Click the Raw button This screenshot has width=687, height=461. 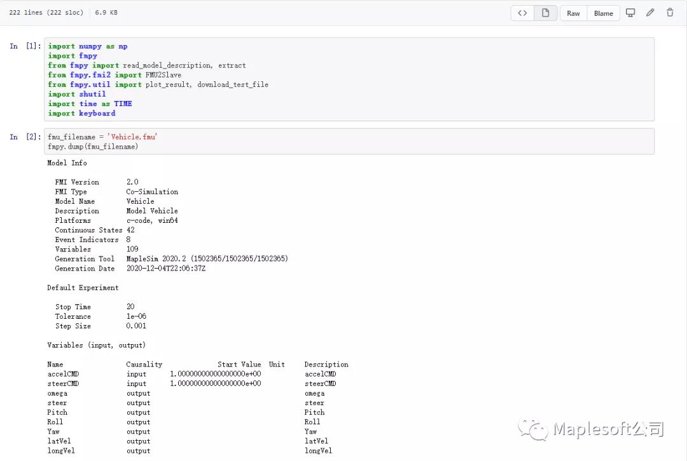[x=572, y=13]
